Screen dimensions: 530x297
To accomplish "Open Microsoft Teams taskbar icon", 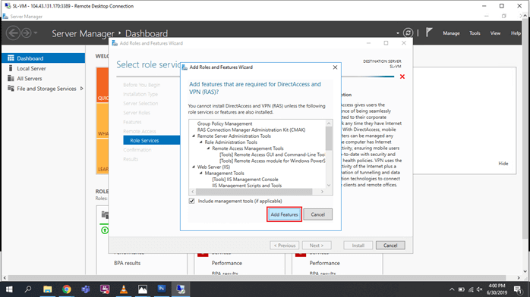I will [x=86, y=289].
